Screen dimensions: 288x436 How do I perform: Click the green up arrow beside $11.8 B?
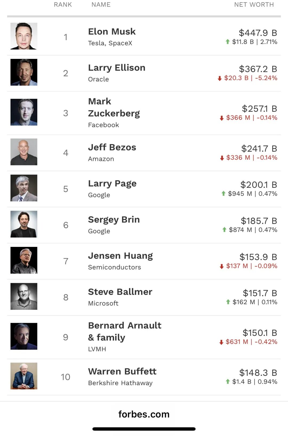[227, 42]
